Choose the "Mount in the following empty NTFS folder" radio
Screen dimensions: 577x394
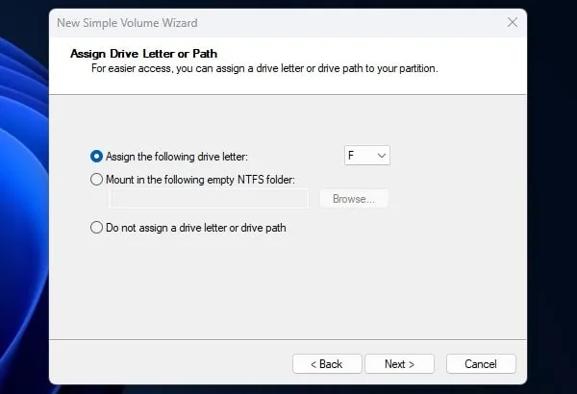pos(96,179)
